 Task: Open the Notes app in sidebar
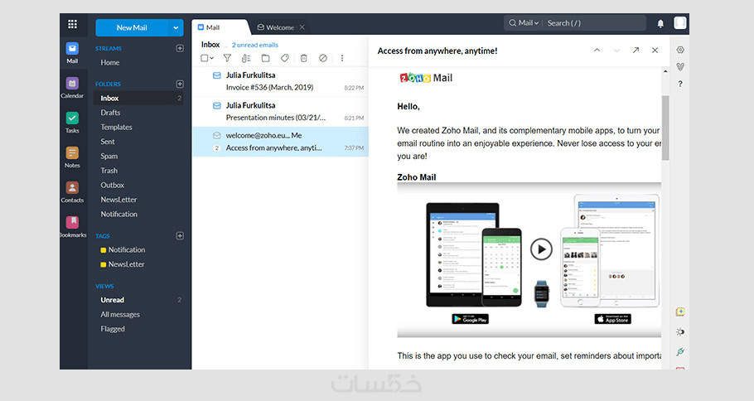click(72, 157)
